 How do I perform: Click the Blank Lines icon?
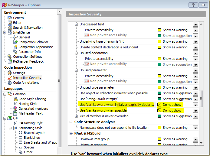tap(21, 138)
